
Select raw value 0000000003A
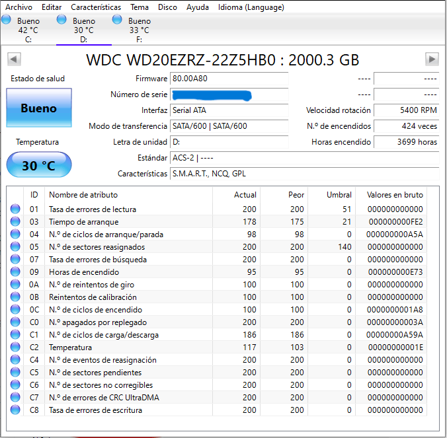point(395,322)
